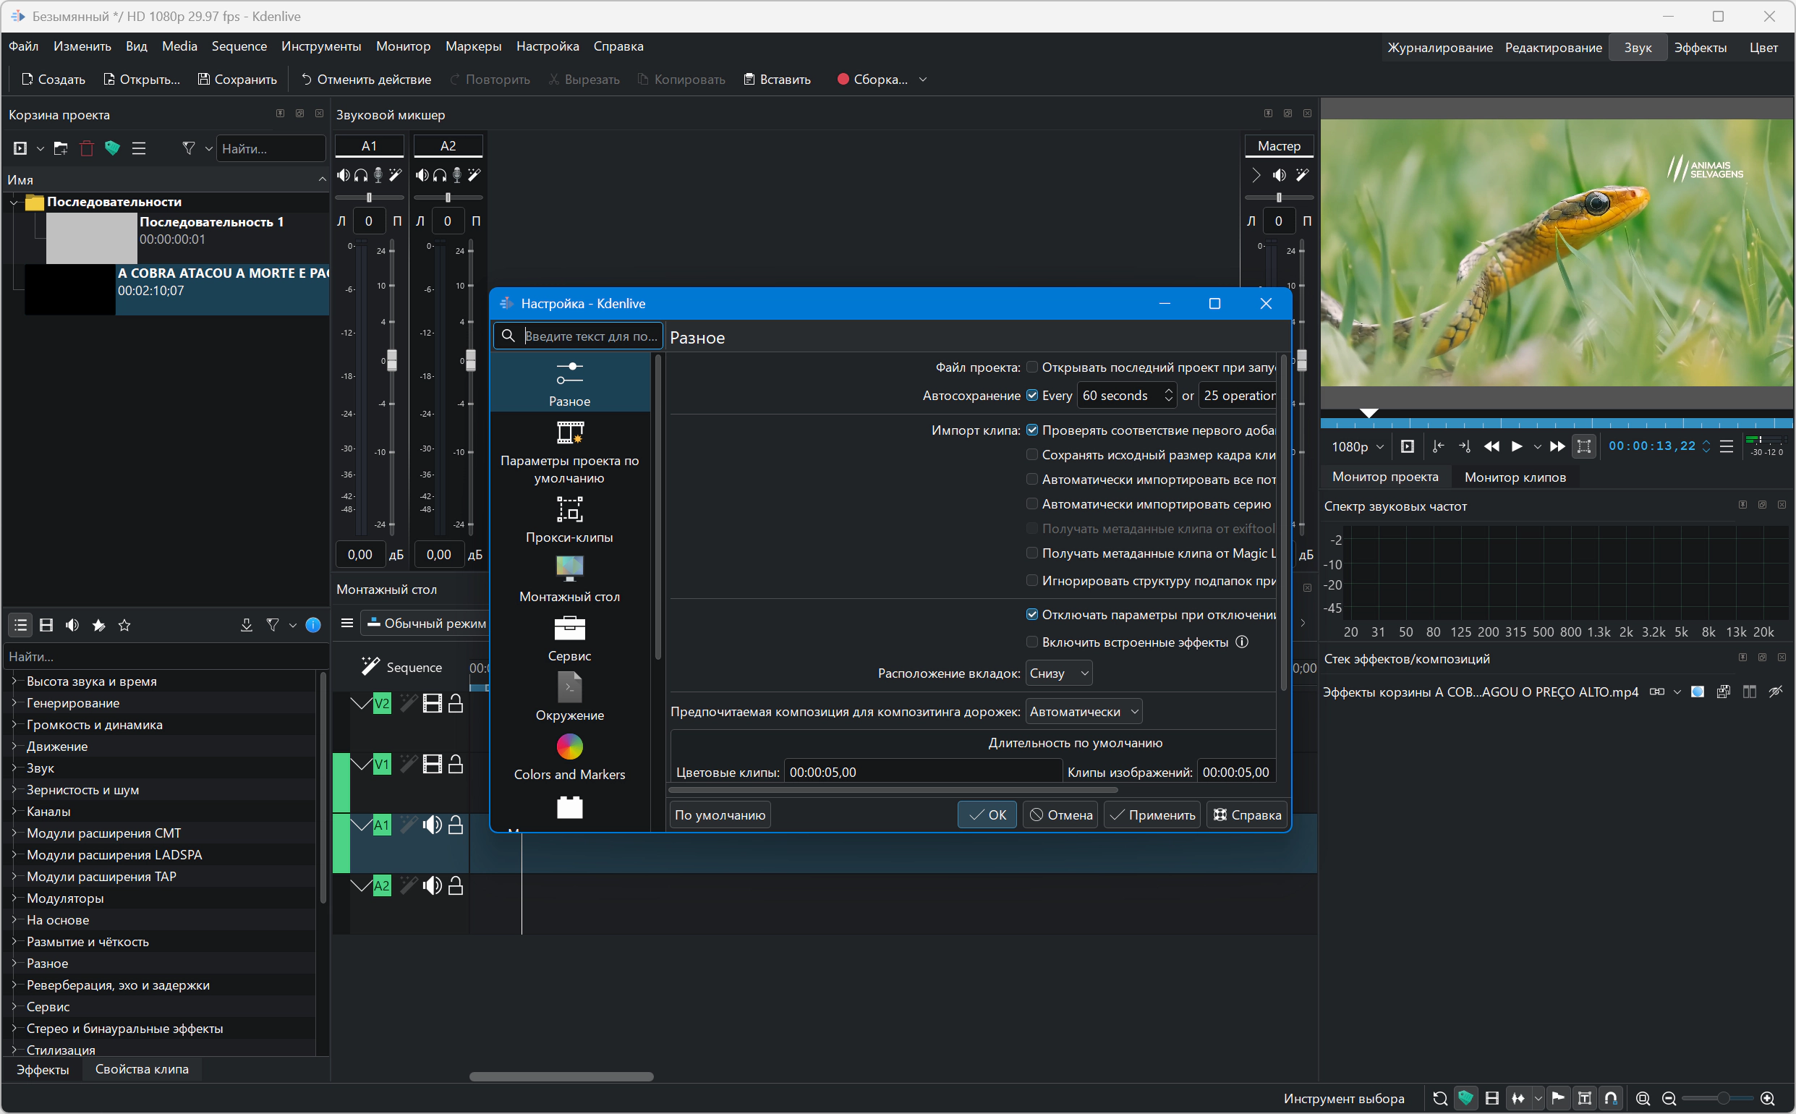The height and width of the screenshot is (1114, 1796).
Task: Toggle monitor edit mode icon
Action: tap(1584, 446)
